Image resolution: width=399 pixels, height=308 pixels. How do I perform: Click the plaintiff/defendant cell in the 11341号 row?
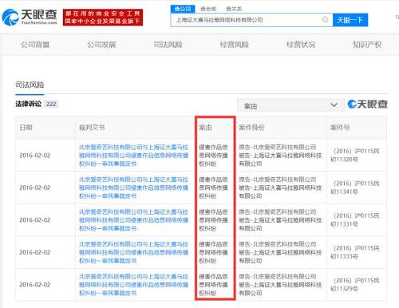280,188
